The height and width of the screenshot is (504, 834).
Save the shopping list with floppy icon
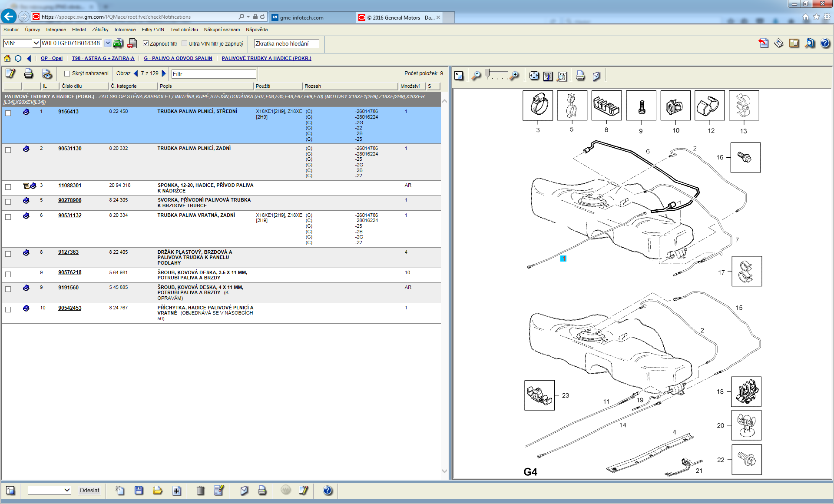click(x=139, y=491)
